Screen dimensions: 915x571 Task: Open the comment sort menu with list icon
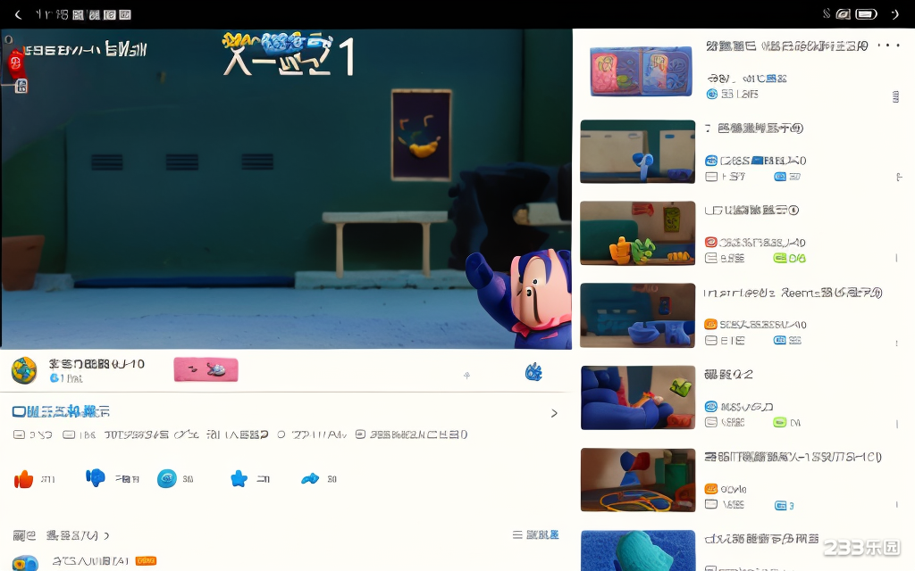(x=535, y=535)
